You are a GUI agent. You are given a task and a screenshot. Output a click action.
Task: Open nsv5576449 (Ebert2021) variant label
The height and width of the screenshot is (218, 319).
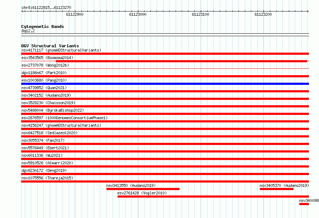click(45, 148)
